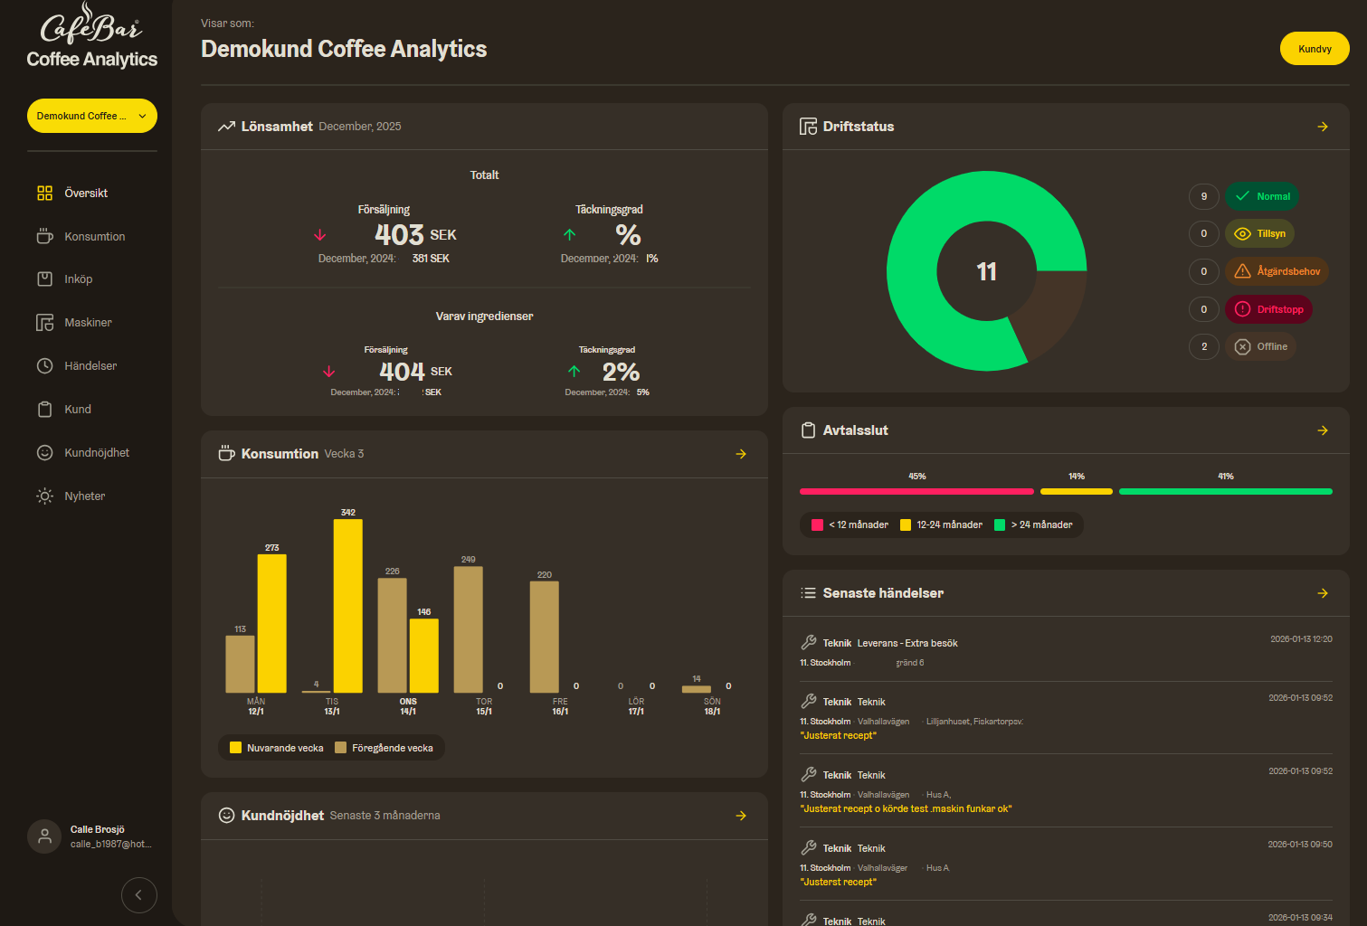Toggle the Tillsyn status filter with eye icon
The image size is (1367, 926).
[1259, 234]
